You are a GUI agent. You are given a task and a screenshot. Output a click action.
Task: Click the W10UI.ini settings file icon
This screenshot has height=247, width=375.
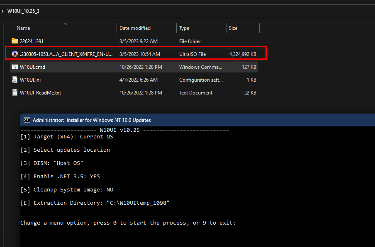pos(15,80)
